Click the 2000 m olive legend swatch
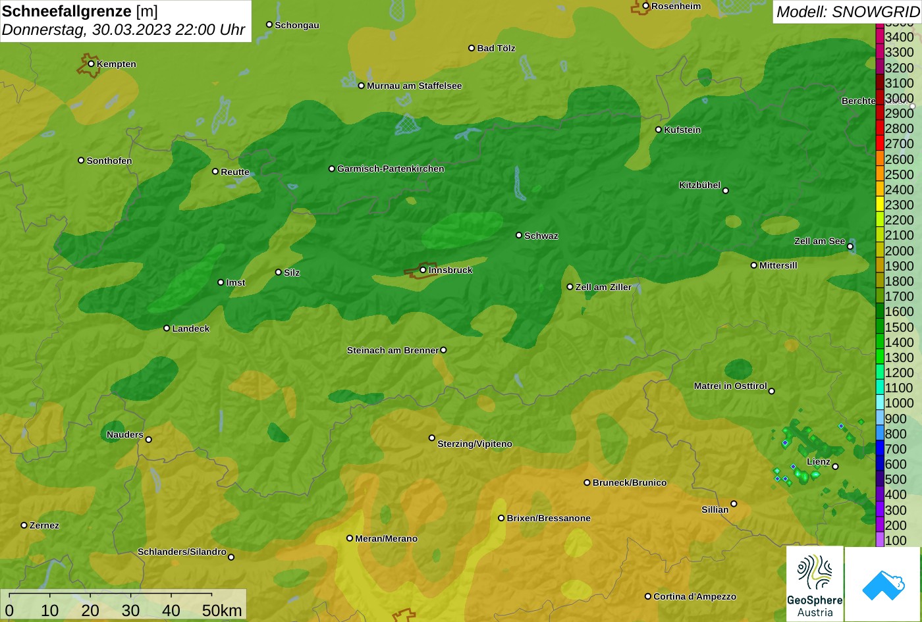The height and width of the screenshot is (622, 922). coord(880,250)
